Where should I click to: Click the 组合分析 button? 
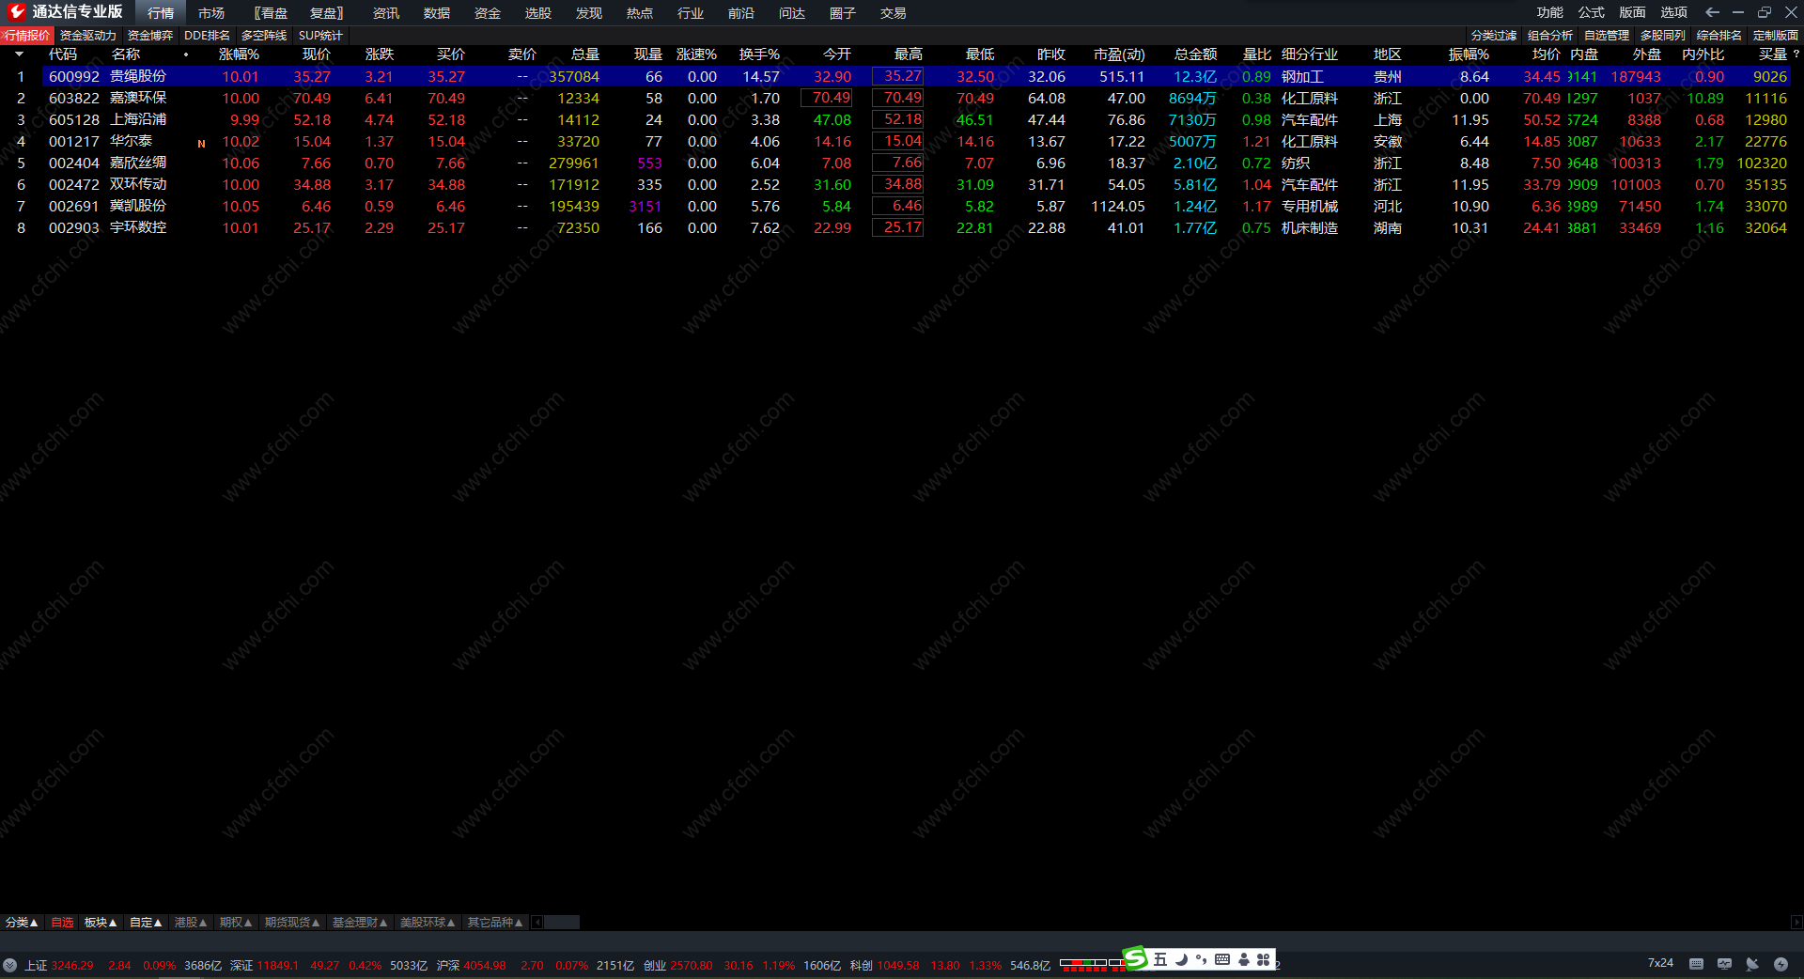[x=1550, y=36]
